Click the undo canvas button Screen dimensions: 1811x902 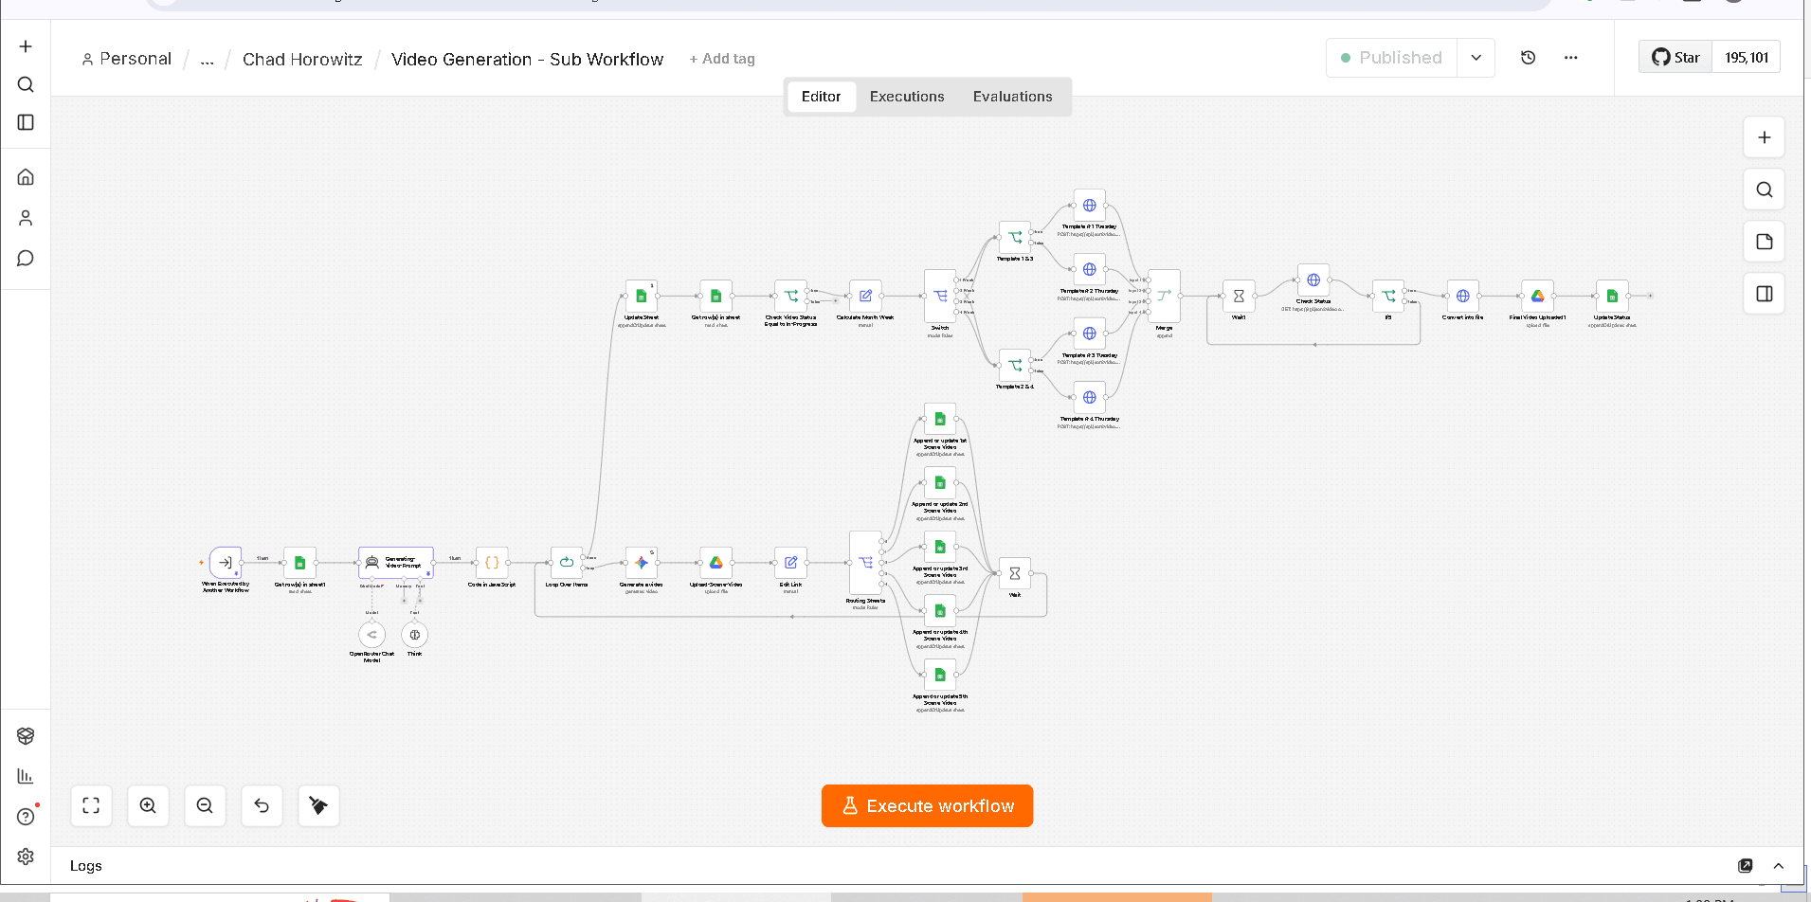(x=262, y=805)
